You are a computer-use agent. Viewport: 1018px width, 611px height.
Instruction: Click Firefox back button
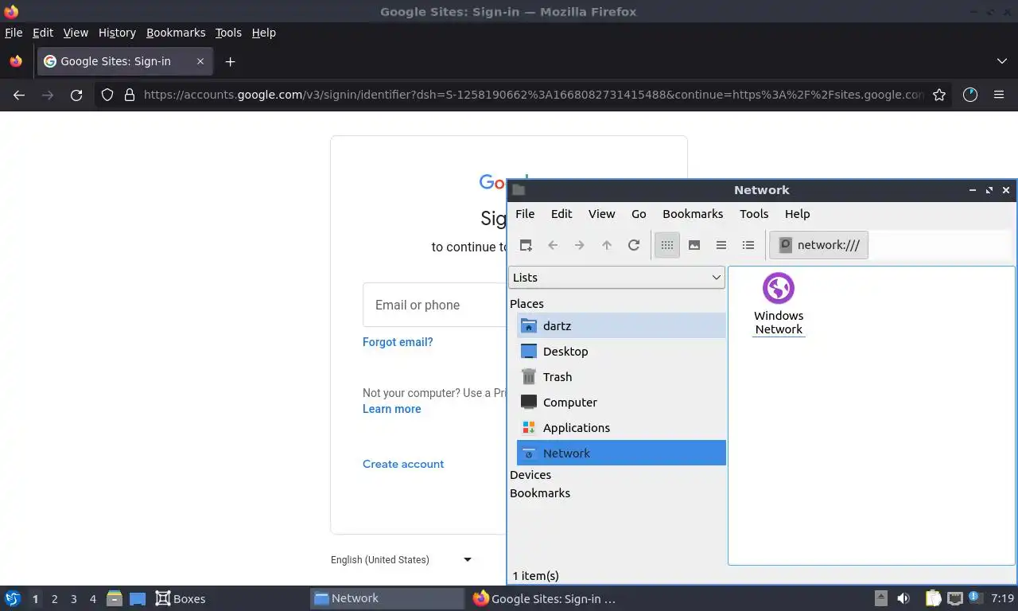pos(19,95)
